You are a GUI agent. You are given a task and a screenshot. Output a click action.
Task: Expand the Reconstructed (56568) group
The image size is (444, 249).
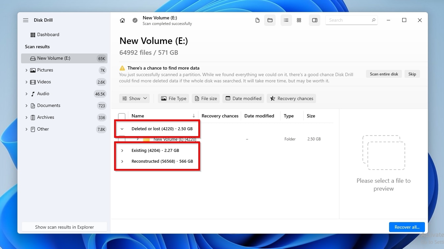122,161
